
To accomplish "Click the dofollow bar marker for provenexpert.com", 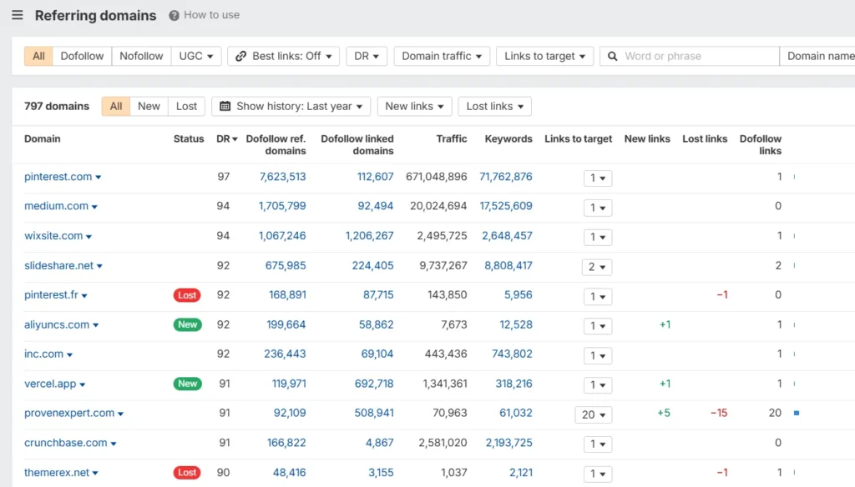I will coord(797,413).
